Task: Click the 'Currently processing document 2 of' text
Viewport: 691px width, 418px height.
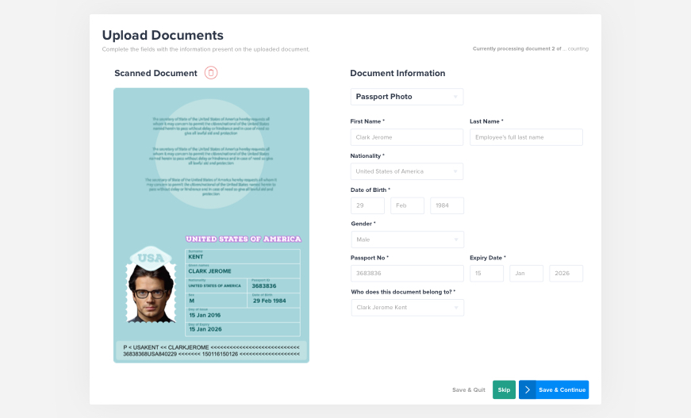Action: point(517,49)
